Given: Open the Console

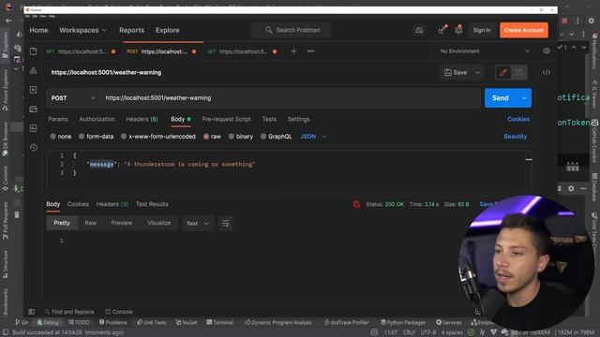Looking at the screenshot, I should [x=119, y=312].
